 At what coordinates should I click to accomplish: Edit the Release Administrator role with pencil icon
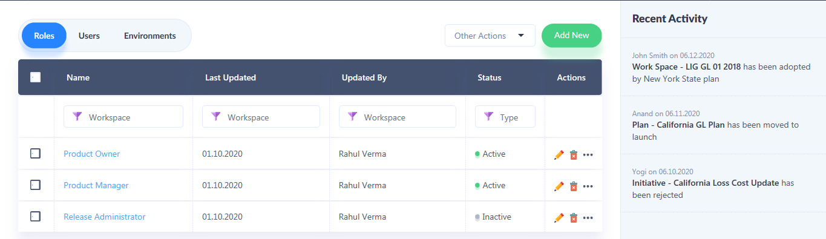(x=559, y=218)
